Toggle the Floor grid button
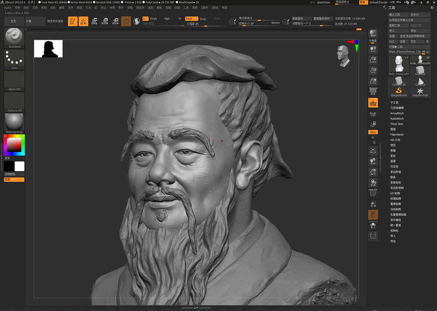 point(373,102)
